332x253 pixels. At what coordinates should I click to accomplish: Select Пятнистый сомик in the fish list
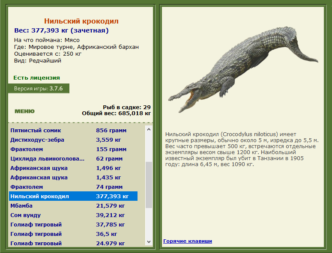[73, 130]
